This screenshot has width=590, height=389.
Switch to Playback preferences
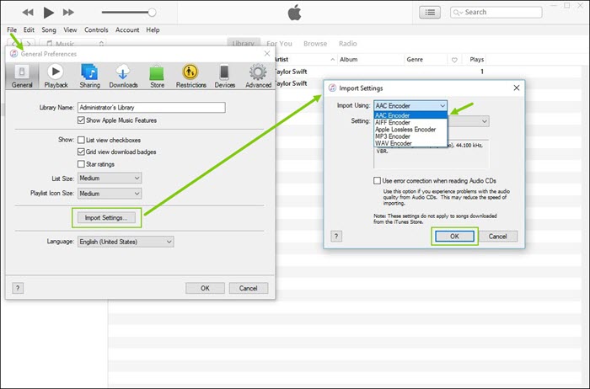tap(56, 76)
